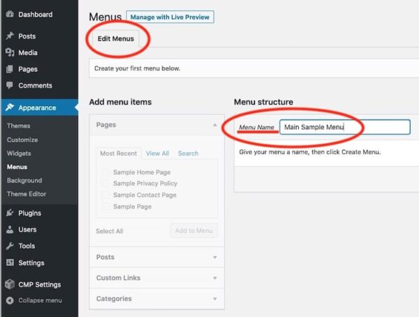
Task: Click the Dashboard gauge icon
Action: point(10,14)
